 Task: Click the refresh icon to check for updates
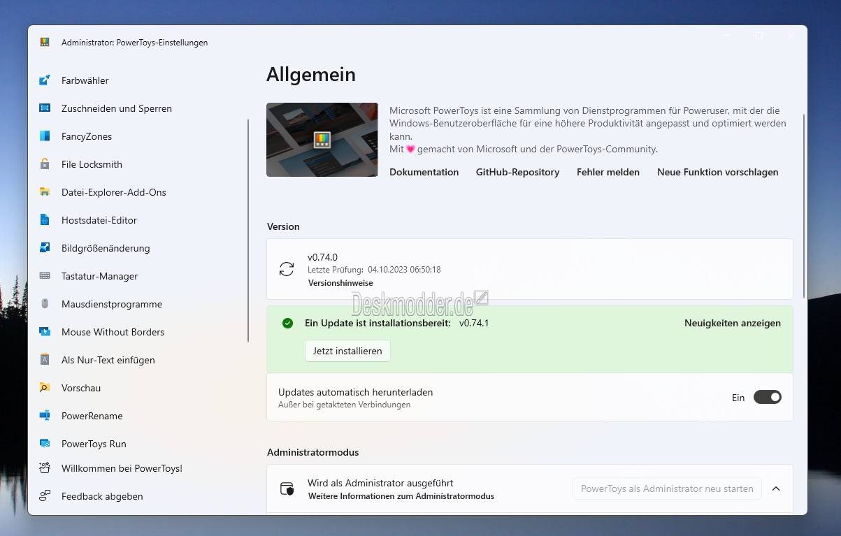287,269
